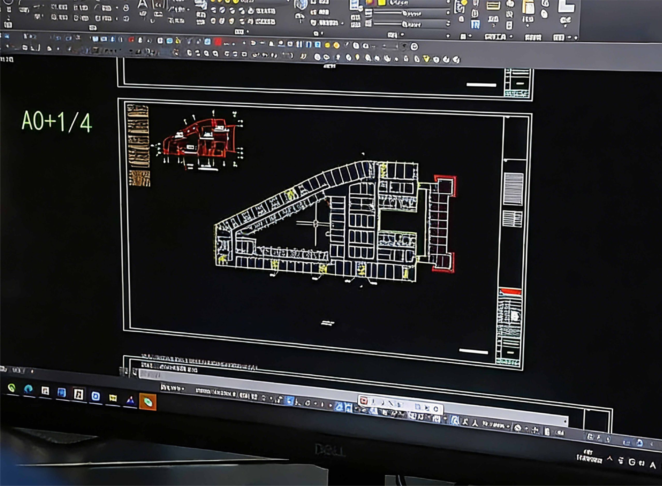Select the large A text tool in ribbon
Screen dimensions: 662x486
click(x=142, y=4)
